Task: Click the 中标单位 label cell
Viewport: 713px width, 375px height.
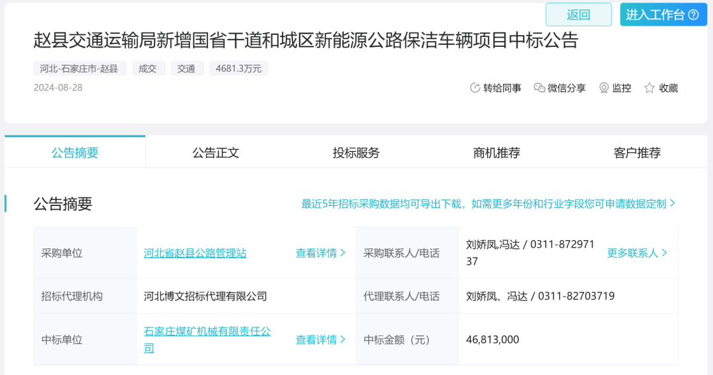Action: point(85,339)
